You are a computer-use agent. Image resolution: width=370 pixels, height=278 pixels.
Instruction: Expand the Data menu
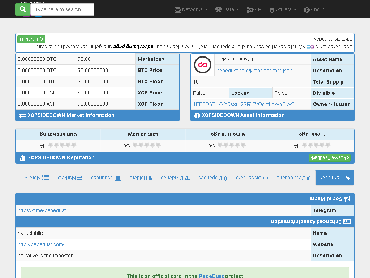click(x=227, y=10)
